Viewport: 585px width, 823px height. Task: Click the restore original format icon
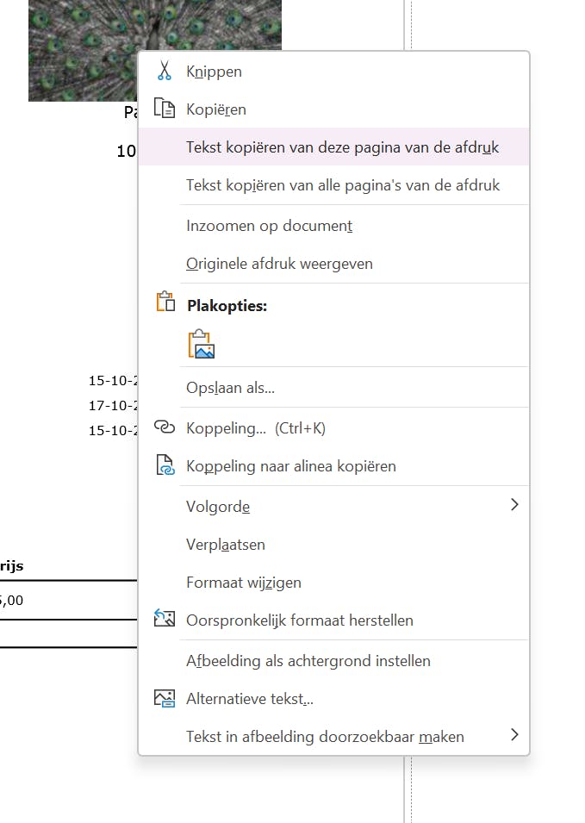pos(164,619)
